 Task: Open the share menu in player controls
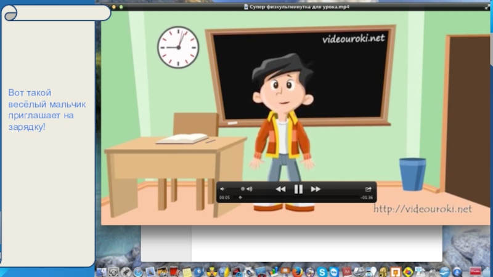369,189
